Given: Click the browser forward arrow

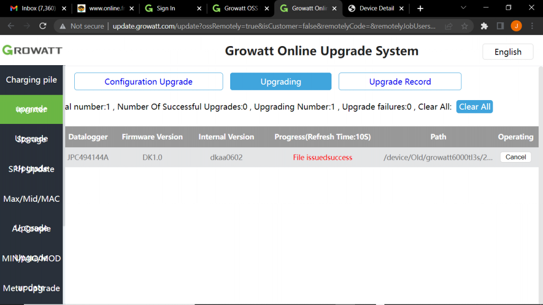Looking at the screenshot, I should point(27,26).
